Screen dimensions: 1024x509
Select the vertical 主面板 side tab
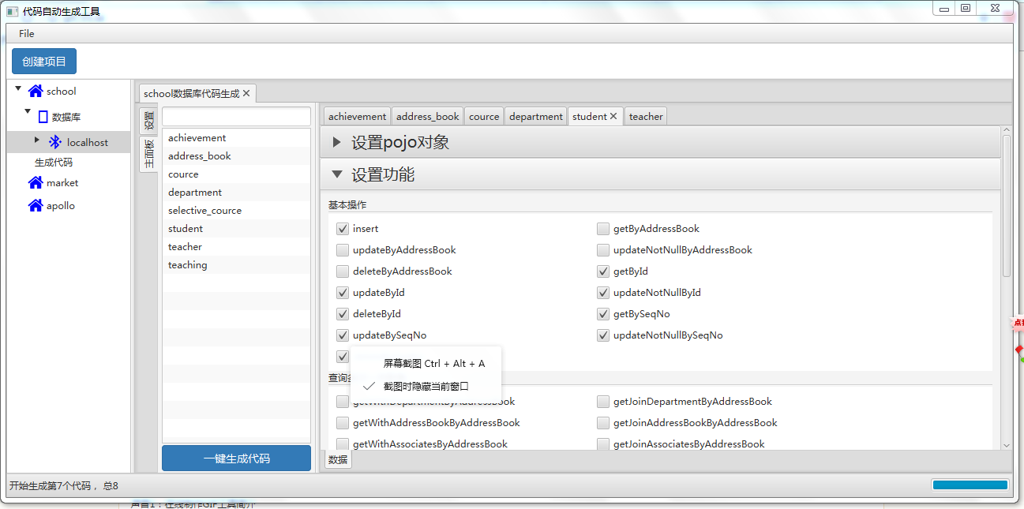point(148,153)
